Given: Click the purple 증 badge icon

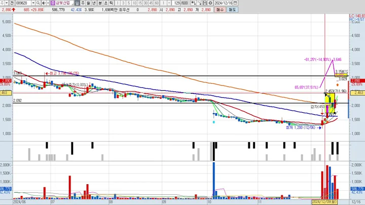Looking at the screenshot, I should point(53,3).
